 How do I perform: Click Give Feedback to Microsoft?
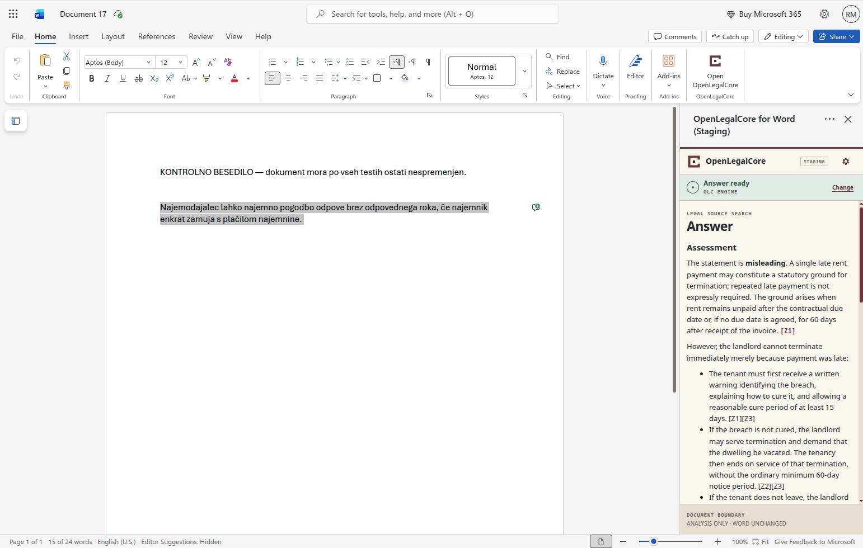coord(814,541)
